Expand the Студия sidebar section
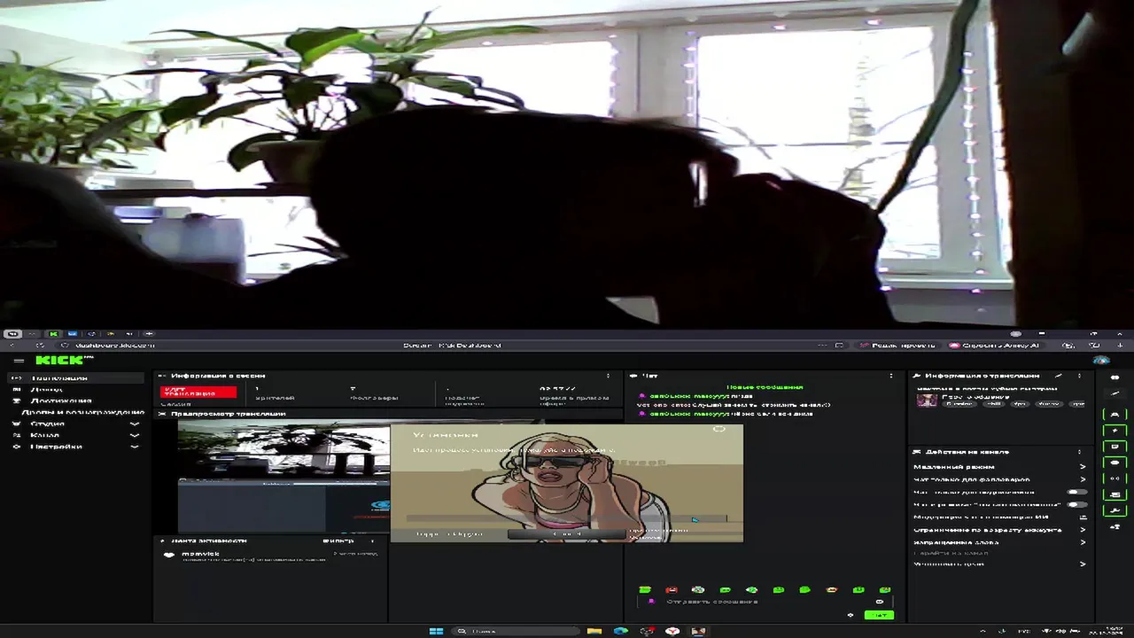The width and height of the screenshot is (1134, 638). coord(75,424)
